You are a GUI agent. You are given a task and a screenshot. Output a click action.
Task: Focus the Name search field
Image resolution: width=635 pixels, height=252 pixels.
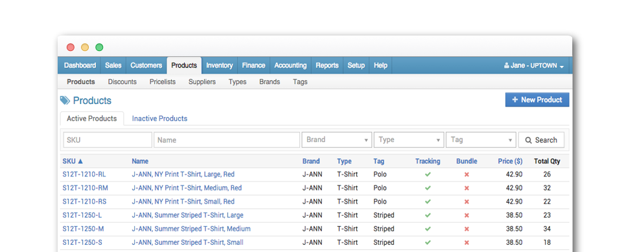click(x=227, y=140)
